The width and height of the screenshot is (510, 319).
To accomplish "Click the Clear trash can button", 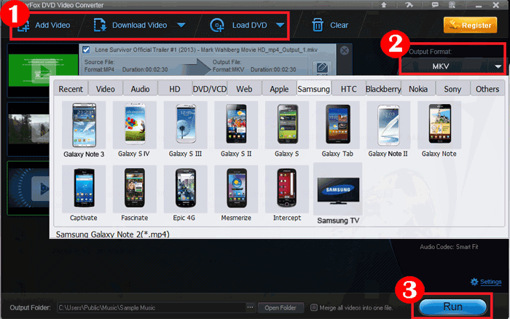I will click(330, 25).
